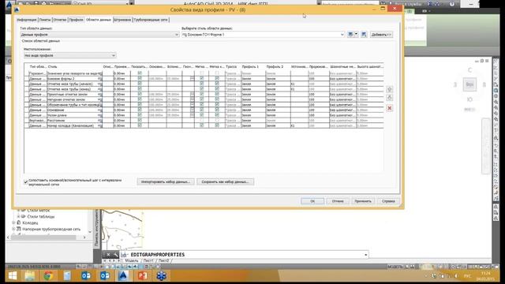Switch to Модель layout tab
Image resolution: width=505 pixels, height=284 pixels.
pyautogui.click(x=132, y=260)
